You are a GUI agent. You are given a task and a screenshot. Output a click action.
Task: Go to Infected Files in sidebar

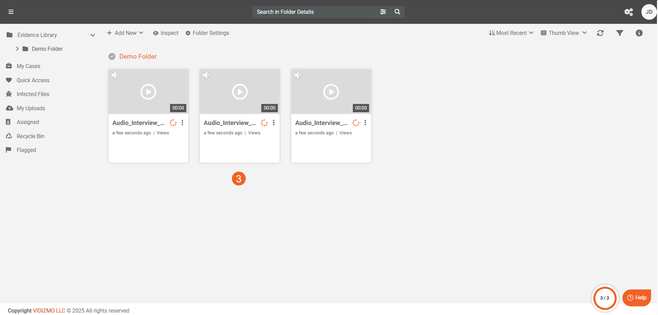pyautogui.click(x=33, y=94)
